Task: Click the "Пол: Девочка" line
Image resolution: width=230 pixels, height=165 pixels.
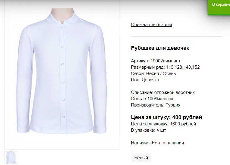Action: pos(145,80)
